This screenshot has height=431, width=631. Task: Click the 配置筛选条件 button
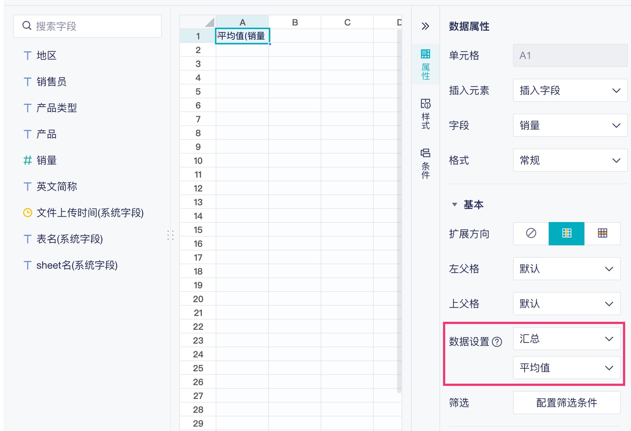tap(567, 403)
